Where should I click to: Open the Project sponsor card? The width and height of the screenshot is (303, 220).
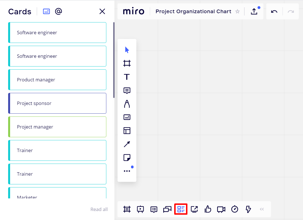point(57,103)
